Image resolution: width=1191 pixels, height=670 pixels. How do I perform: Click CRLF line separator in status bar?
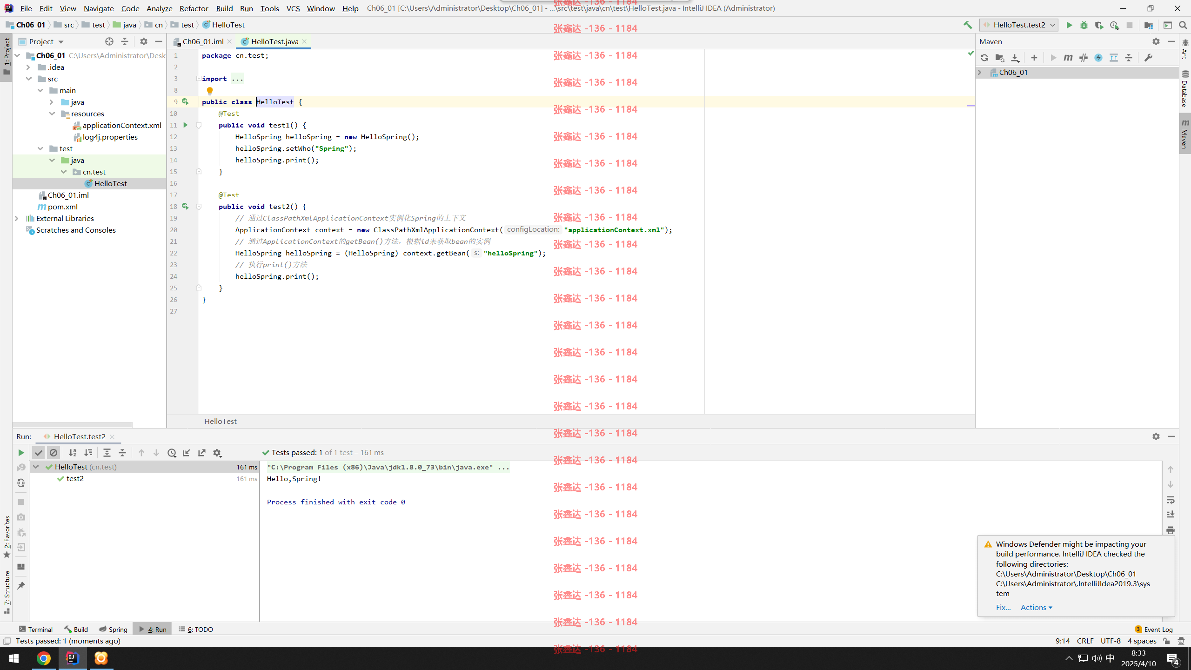point(1085,641)
